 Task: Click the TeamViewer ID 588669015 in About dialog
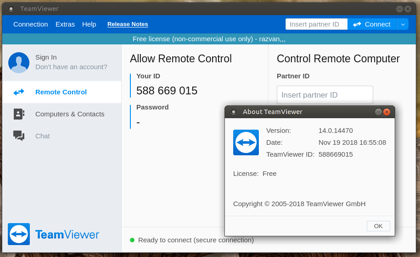coord(336,154)
